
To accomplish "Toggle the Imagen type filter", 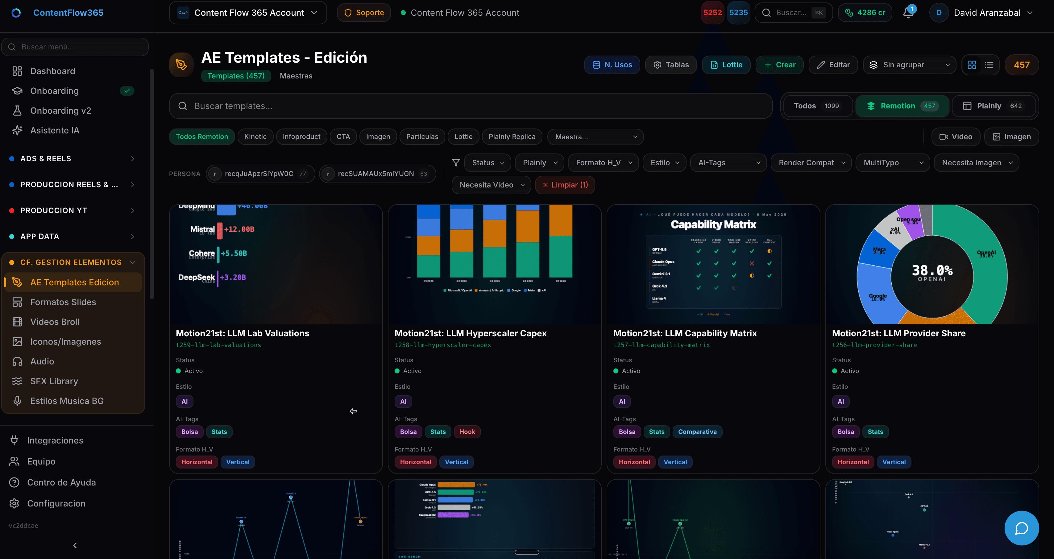I will (x=1011, y=137).
